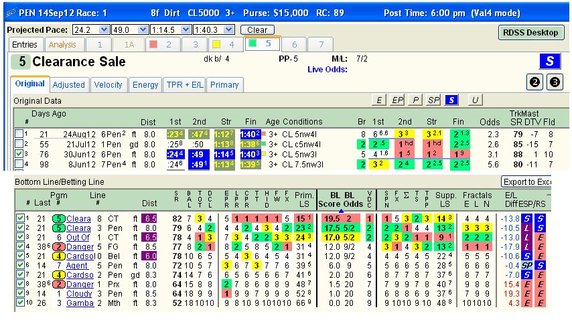Select the Adjusted data tab

point(68,85)
